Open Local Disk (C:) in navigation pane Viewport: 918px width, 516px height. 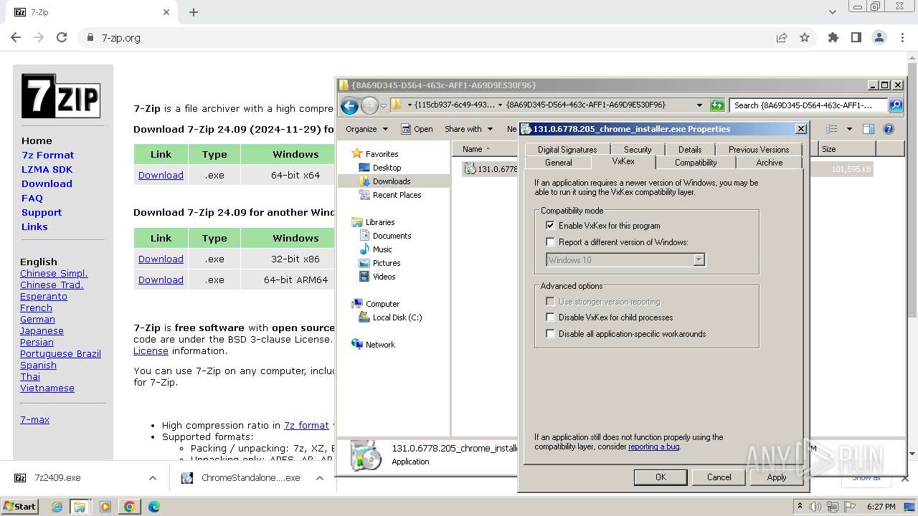[x=397, y=317]
